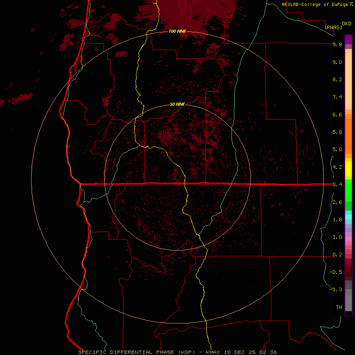Select the -1.3 scale value
The width and height of the screenshot is (355, 355).
pos(336,290)
